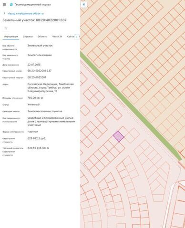Collapse the side panel with arrow button
Viewport: 185px width, 228px height.
point(84,5)
